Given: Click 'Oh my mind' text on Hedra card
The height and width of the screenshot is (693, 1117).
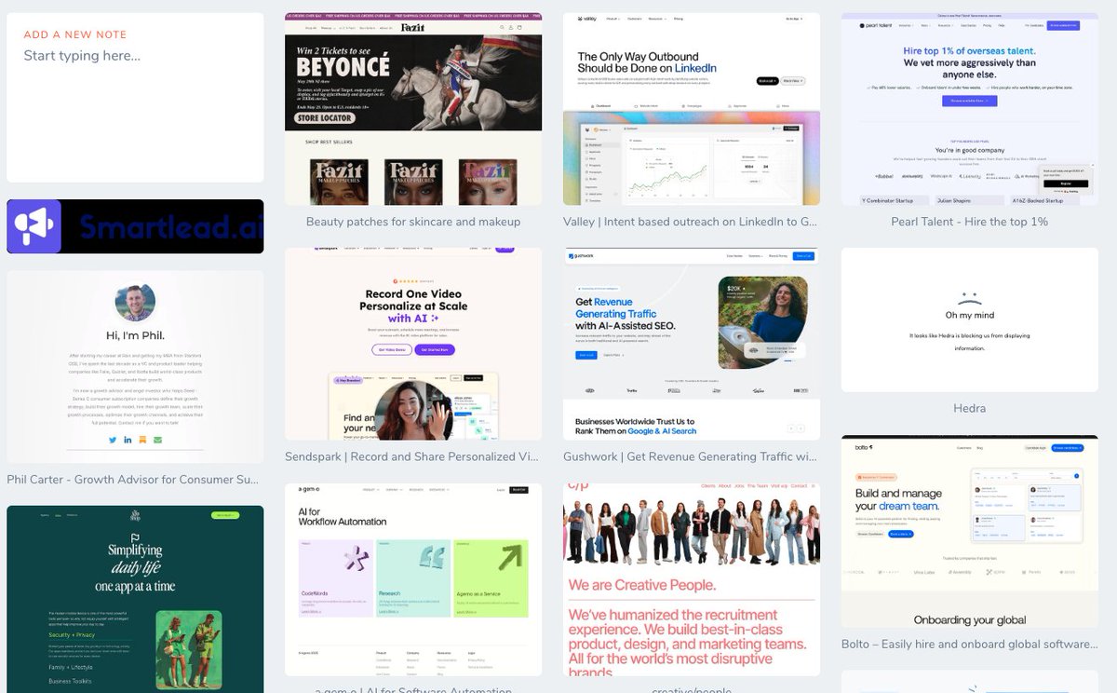Looking at the screenshot, I should pyautogui.click(x=969, y=315).
